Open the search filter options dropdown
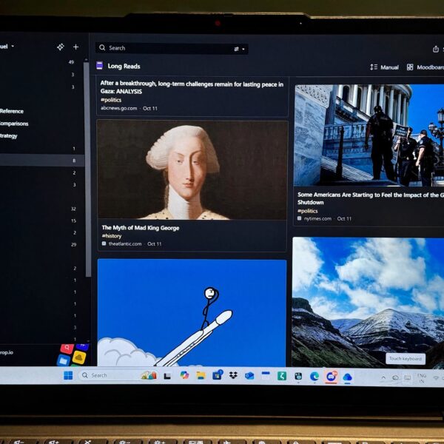Viewport: 444px width, 444px height. pos(240,49)
